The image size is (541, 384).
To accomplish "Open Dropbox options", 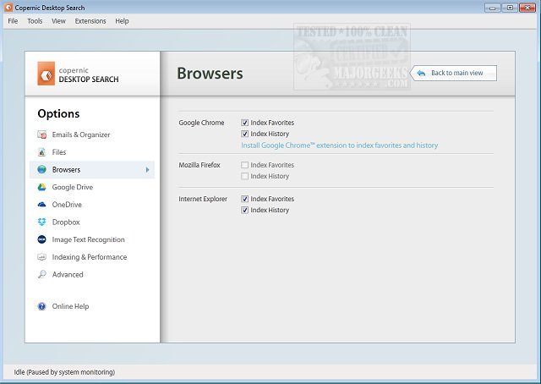I will tap(66, 222).
